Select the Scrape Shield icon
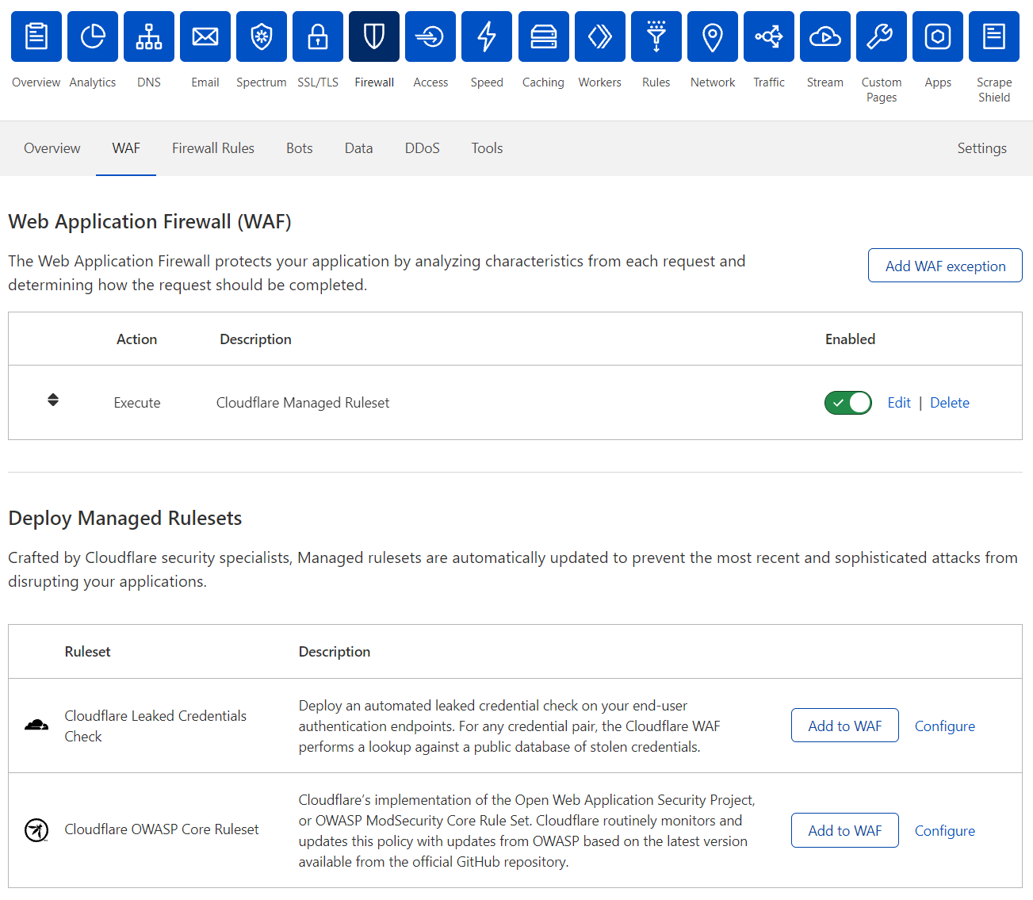Viewport: 1033px width, 900px height. tap(993, 36)
